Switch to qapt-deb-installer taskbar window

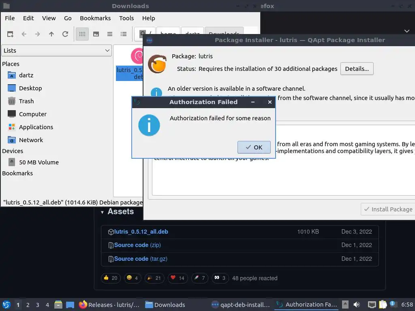(x=241, y=305)
